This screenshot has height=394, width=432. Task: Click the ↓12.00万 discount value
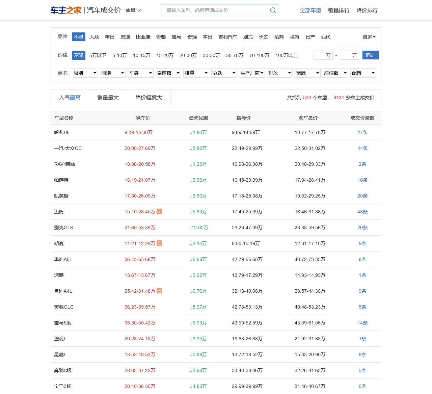198,228
